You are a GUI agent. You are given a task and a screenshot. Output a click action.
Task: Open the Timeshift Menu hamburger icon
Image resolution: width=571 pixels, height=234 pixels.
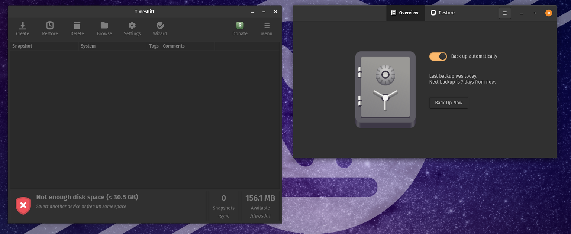[267, 26]
